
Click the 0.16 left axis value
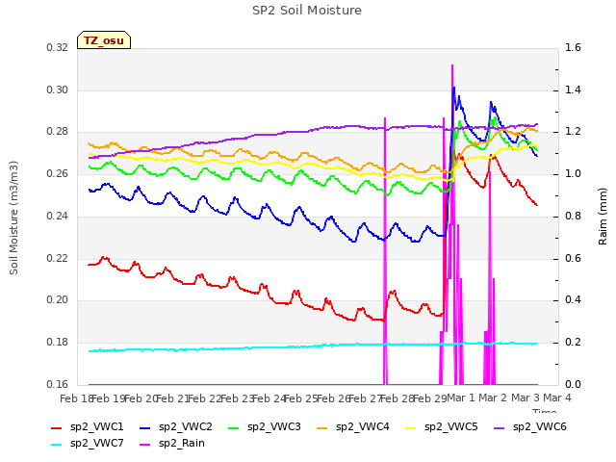coord(58,384)
